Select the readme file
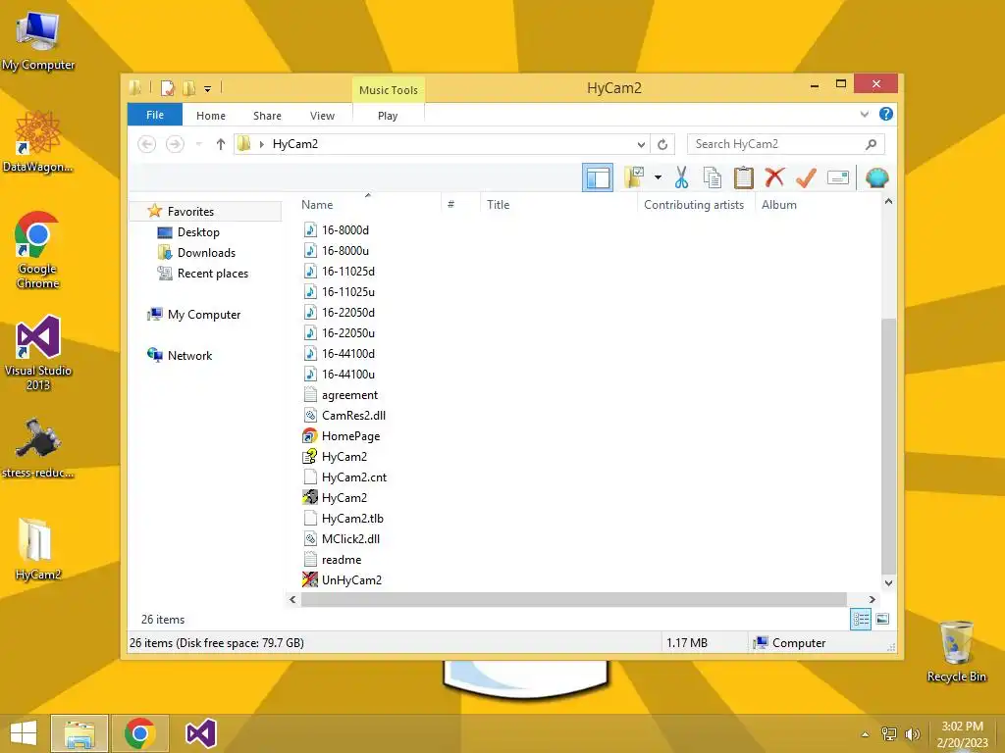 341,560
